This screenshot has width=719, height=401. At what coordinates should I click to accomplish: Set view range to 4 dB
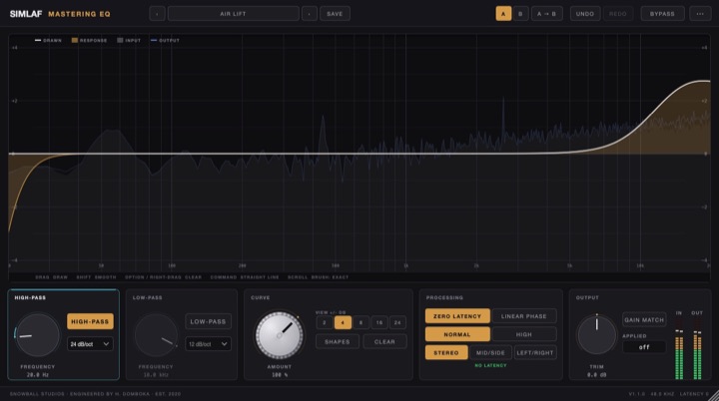point(343,322)
